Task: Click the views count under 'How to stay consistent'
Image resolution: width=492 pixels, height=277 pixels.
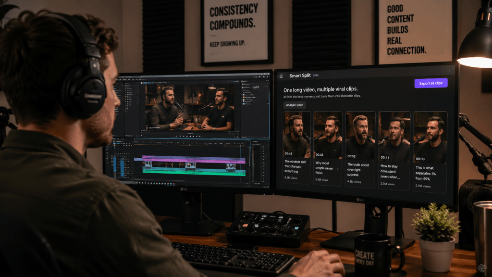Action: coord(387,184)
